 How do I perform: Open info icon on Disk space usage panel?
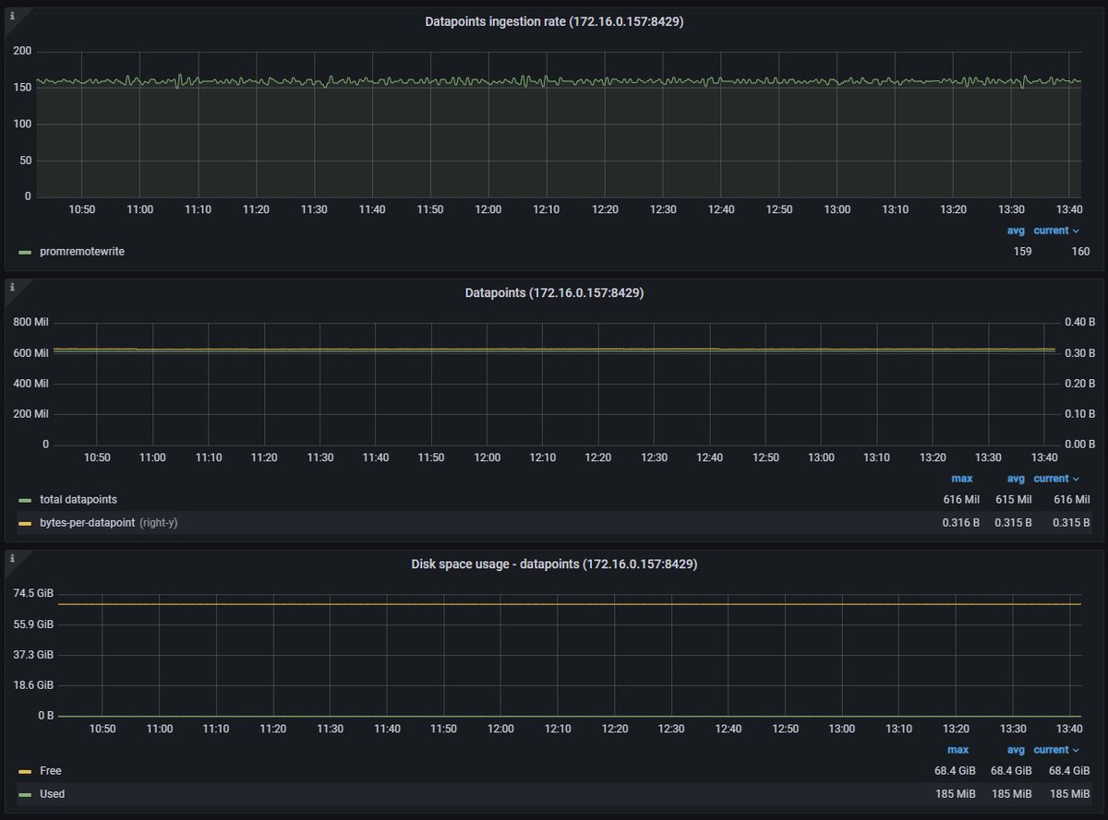click(12, 558)
